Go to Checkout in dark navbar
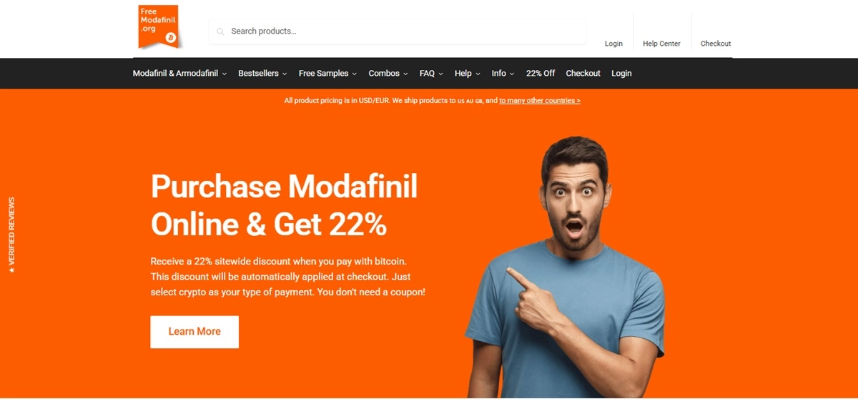The width and height of the screenshot is (858, 404). coord(583,74)
